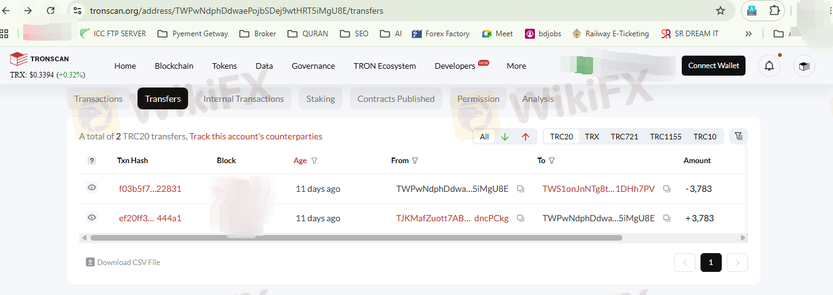Click scrollbar right arrow of table
Screen dimensions: 833x295
(x=743, y=237)
